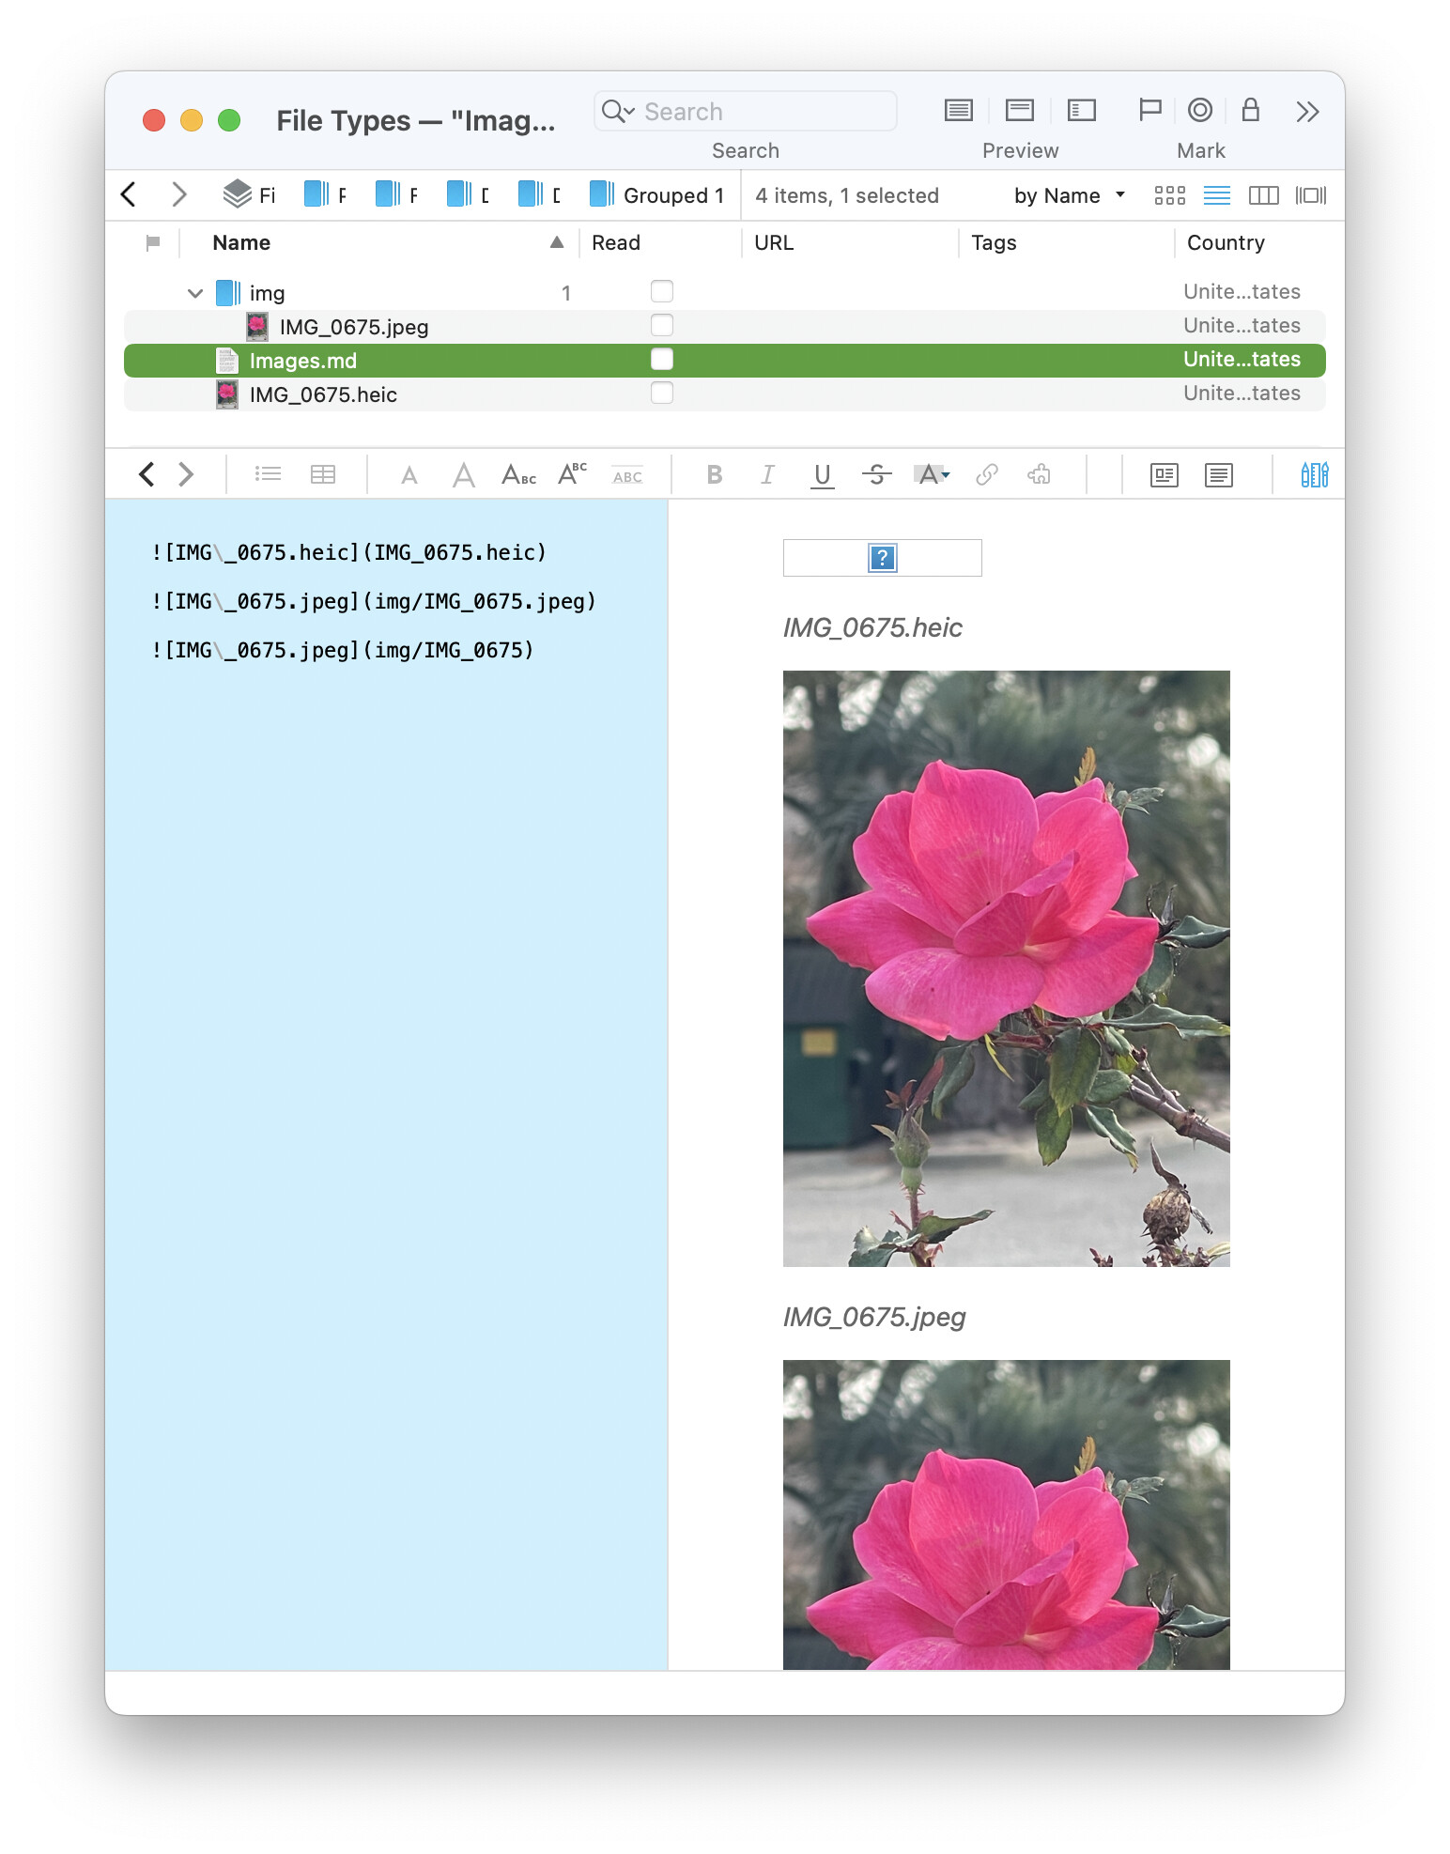The height and width of the screenshot is (1854, 1450).
Task: Sort by the Name column header
Action: pos(241,243)
